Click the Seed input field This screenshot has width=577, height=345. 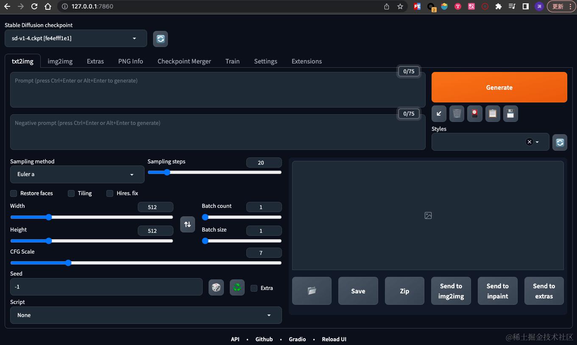click(106, 287)
